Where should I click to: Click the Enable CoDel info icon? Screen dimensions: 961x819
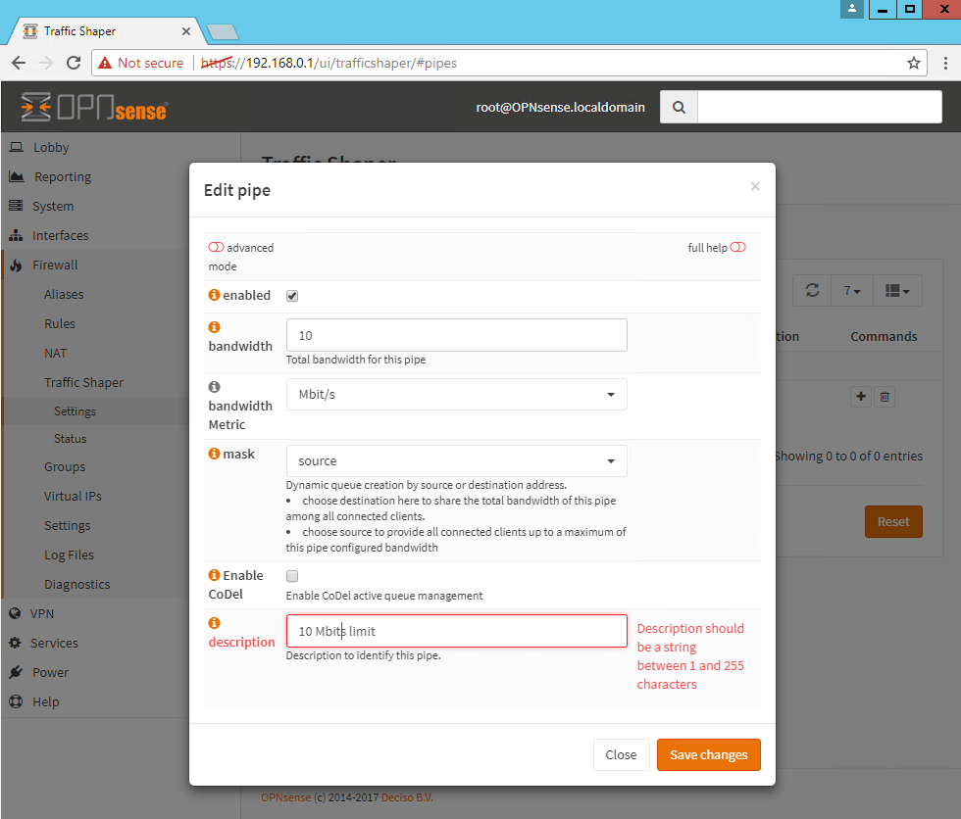coord(214,576)
